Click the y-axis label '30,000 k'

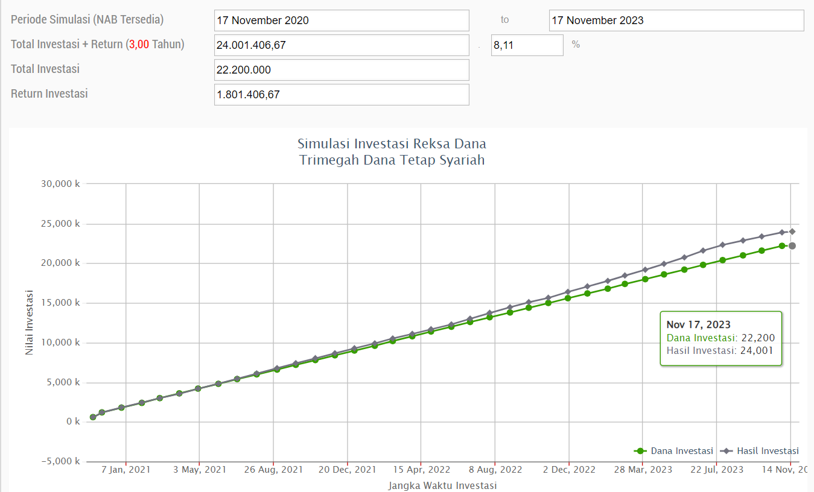pyautogui.click(x=61, y=184)
